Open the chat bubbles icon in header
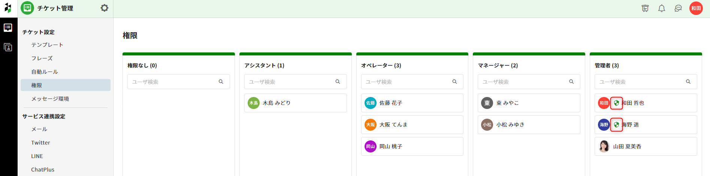This screenshot has height=176, width=710. click(678, 8)
